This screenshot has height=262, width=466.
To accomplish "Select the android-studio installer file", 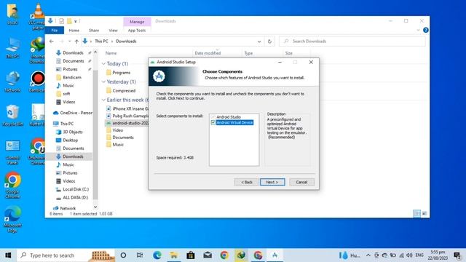I will coord(127,123).
